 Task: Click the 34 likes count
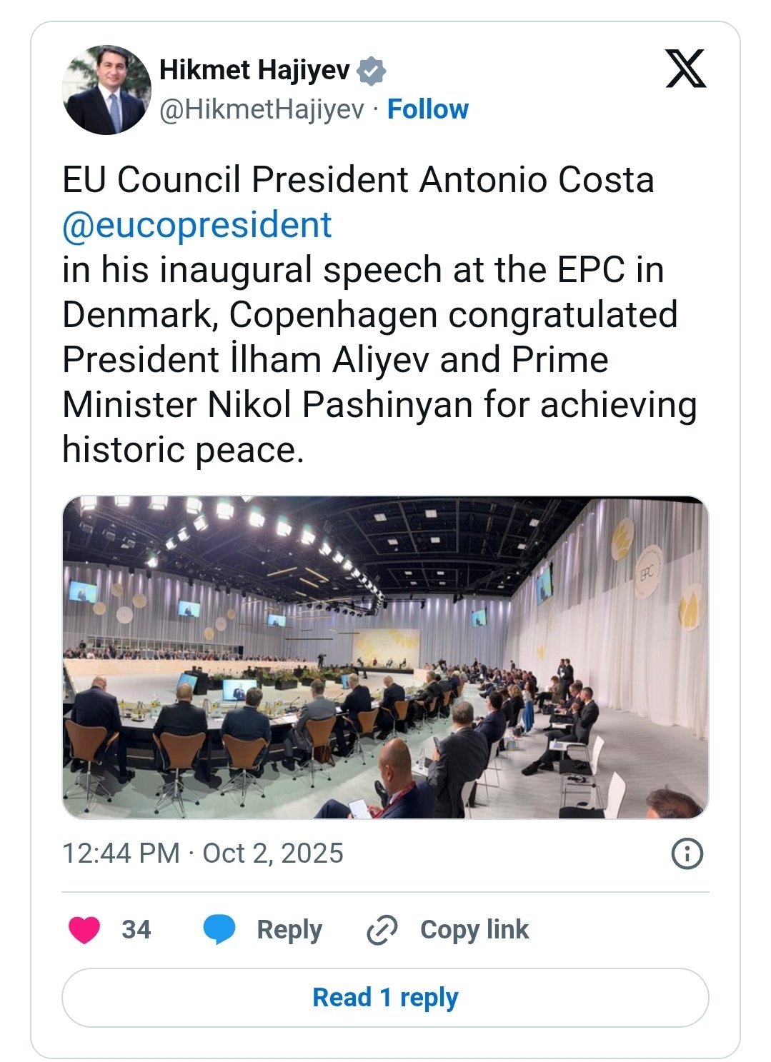click(136, 929)
